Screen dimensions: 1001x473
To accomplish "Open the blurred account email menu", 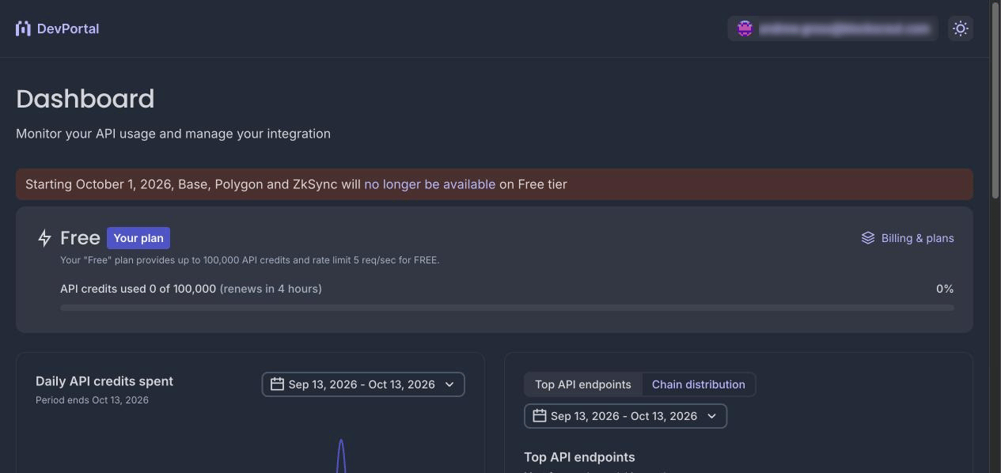I will pyautogui.click(x=832, y=28).
